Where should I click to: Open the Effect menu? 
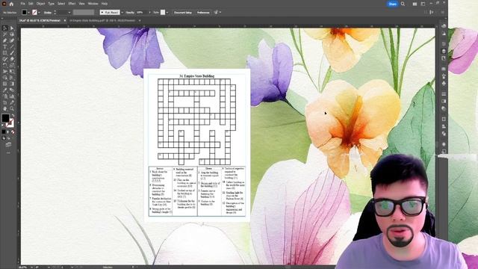(72, 4)
